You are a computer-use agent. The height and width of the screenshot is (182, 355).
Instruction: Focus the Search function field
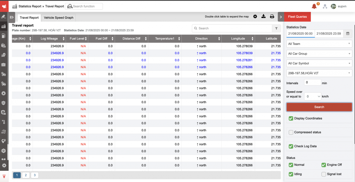84,6
